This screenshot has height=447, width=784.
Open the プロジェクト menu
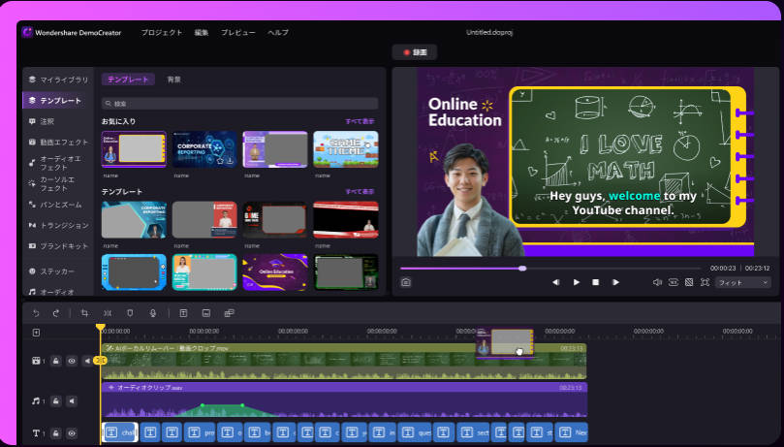click(162, 33)
